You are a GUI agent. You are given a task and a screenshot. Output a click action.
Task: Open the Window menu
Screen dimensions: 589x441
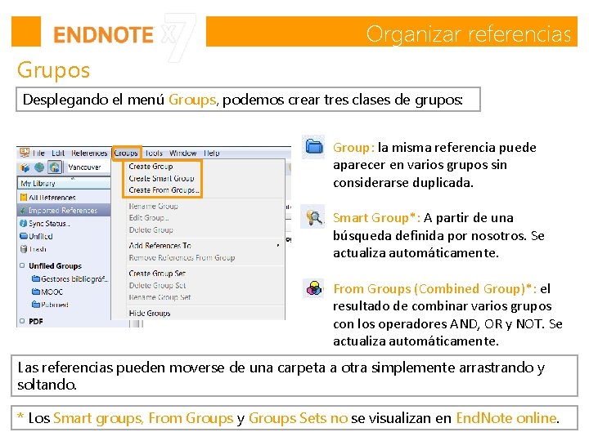click(183, 153)
